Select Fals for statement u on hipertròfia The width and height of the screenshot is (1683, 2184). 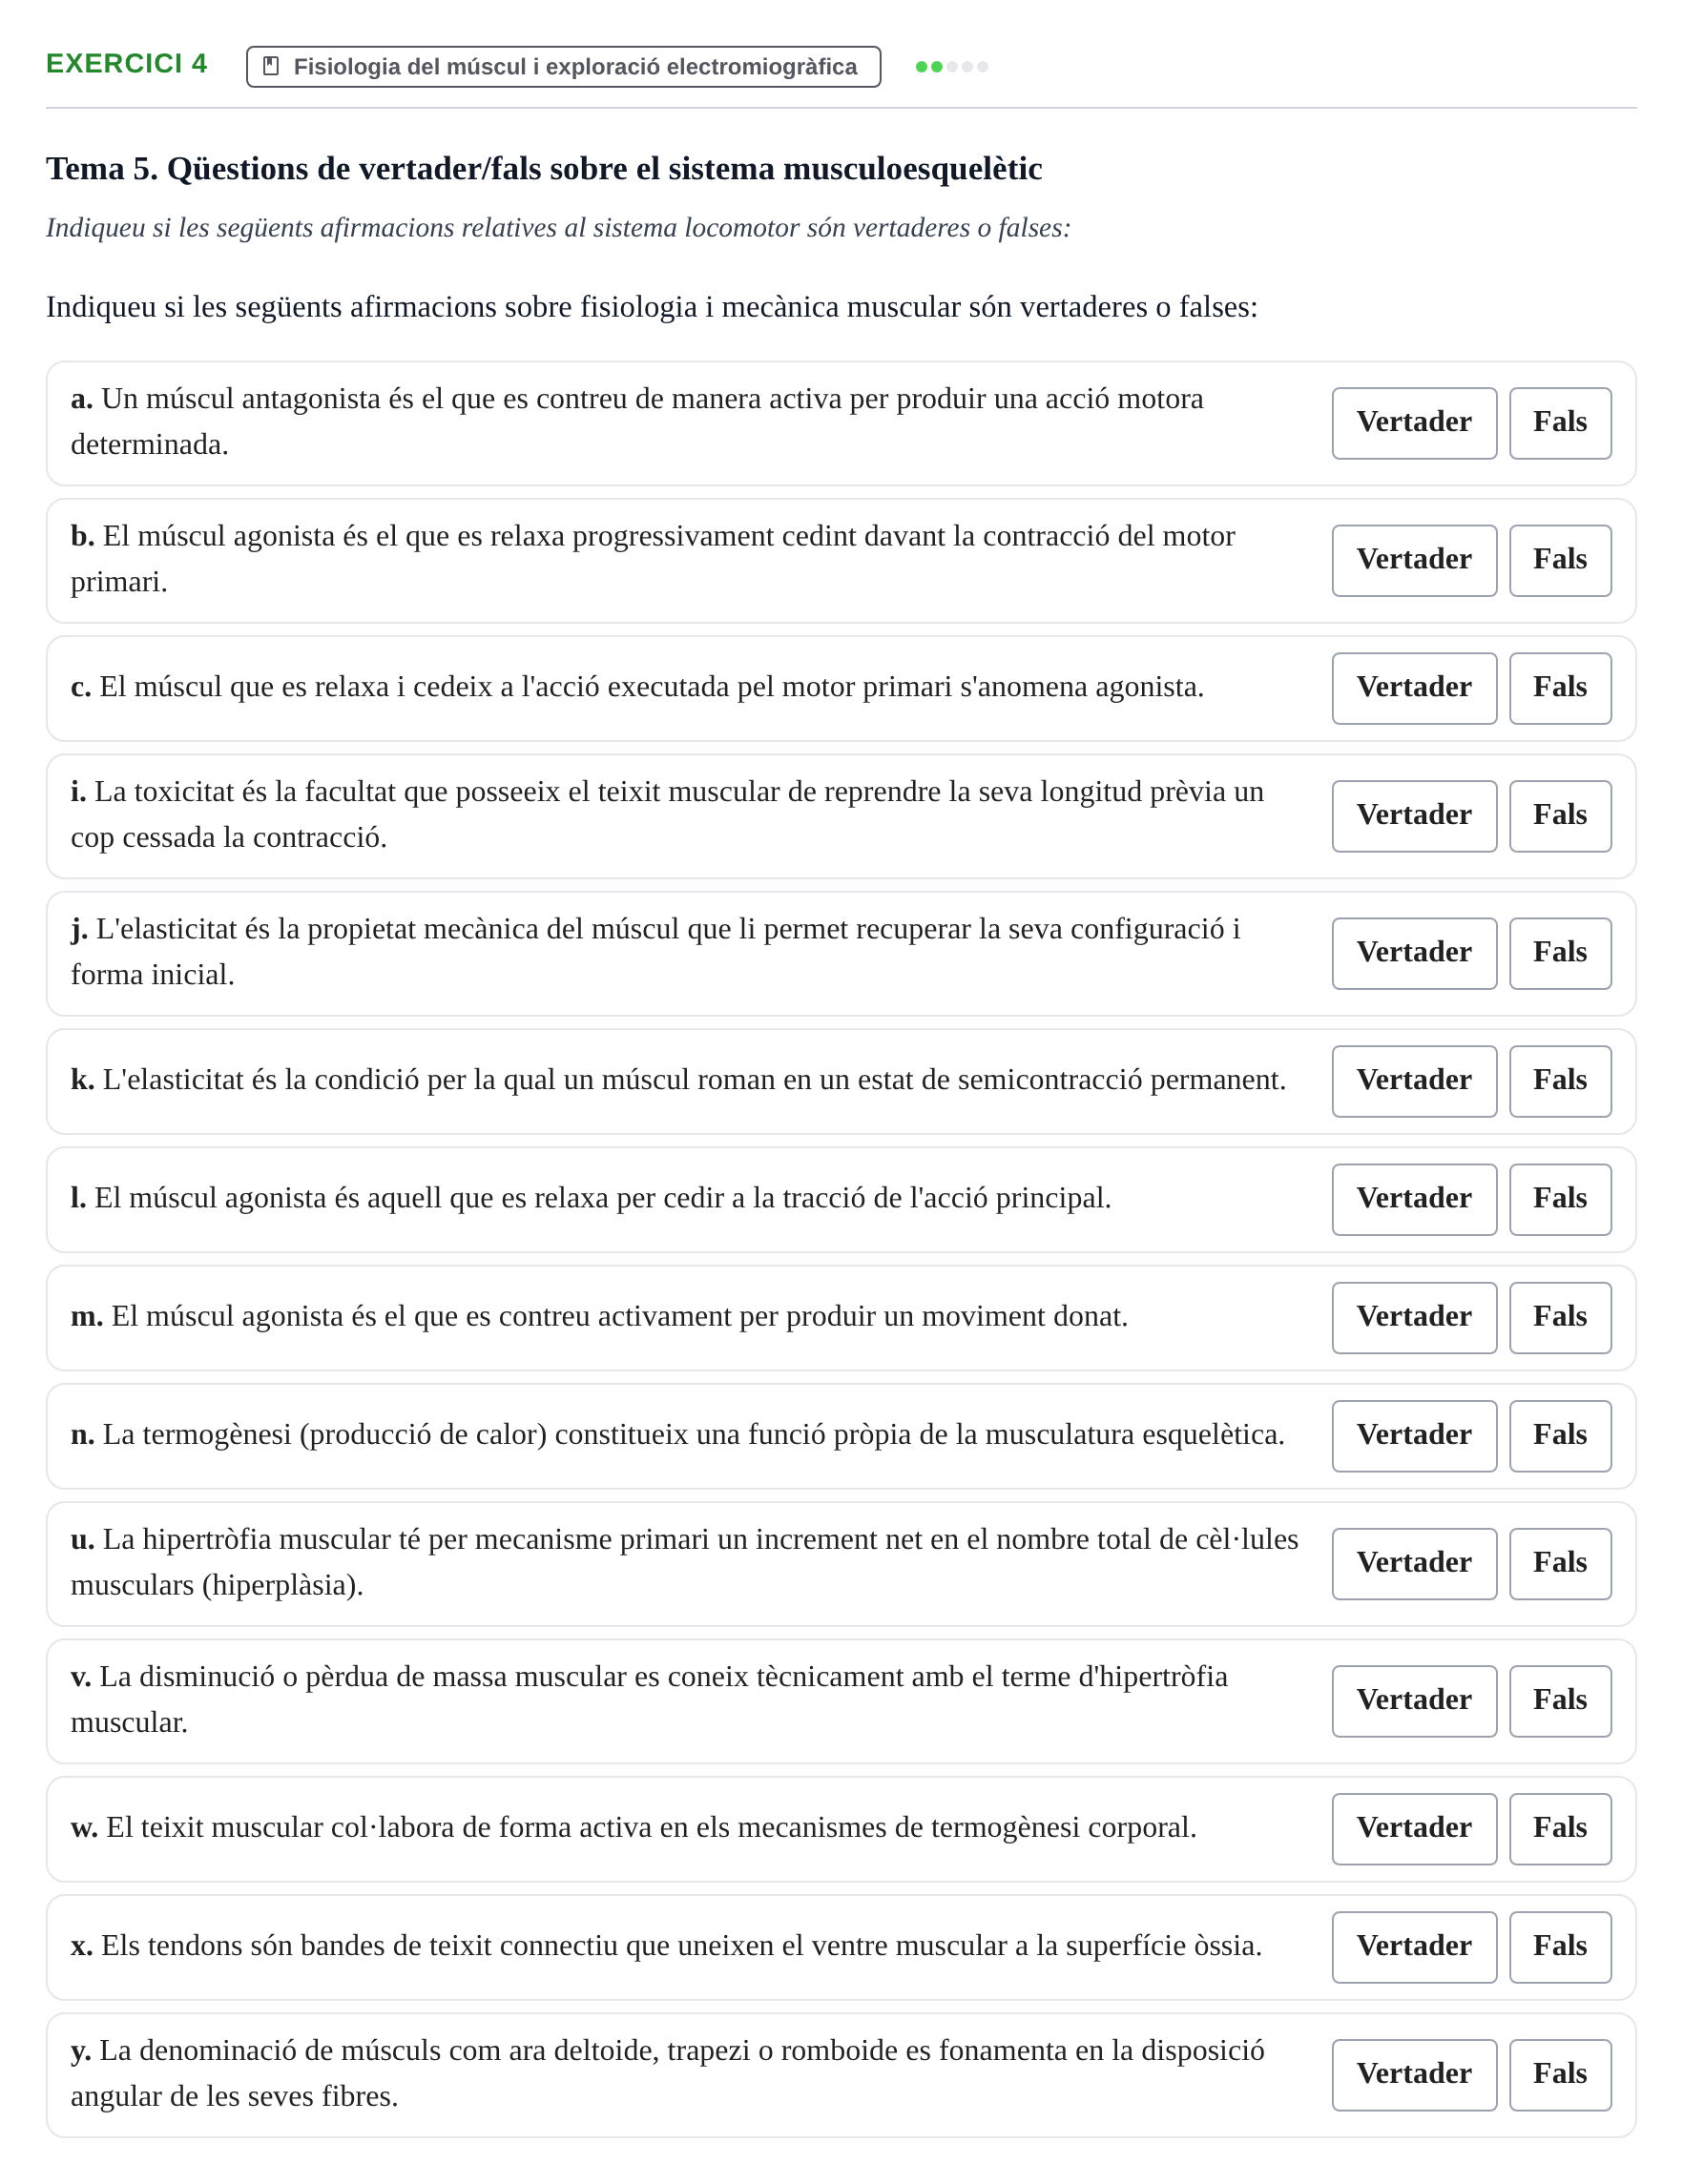coord(1559,1563)
